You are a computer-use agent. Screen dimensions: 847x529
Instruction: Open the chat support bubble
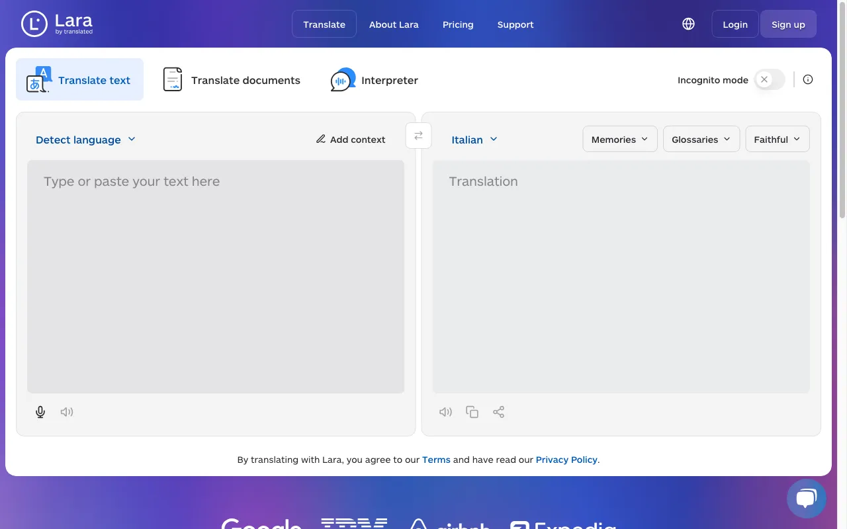[807, 499]
